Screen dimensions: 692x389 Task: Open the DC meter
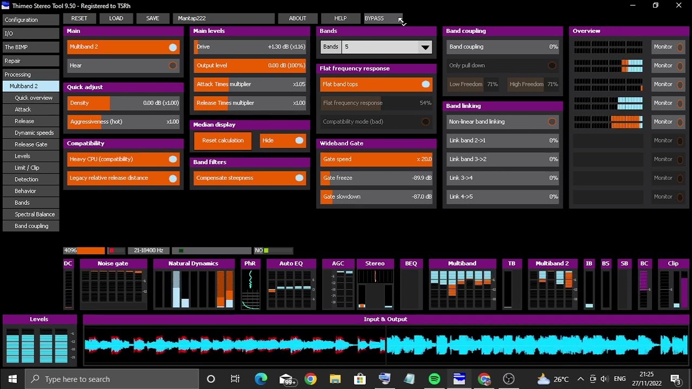68,284
